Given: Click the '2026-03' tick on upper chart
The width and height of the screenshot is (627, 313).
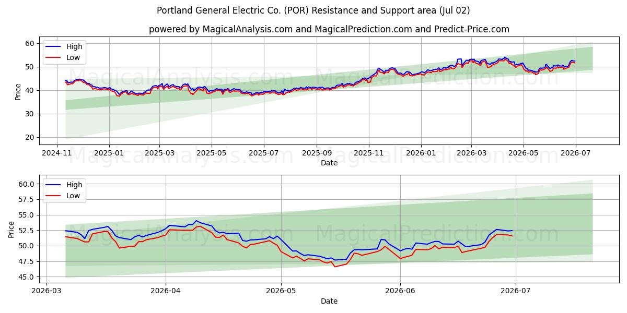Looking at the screenshot, I should (471, 153).
